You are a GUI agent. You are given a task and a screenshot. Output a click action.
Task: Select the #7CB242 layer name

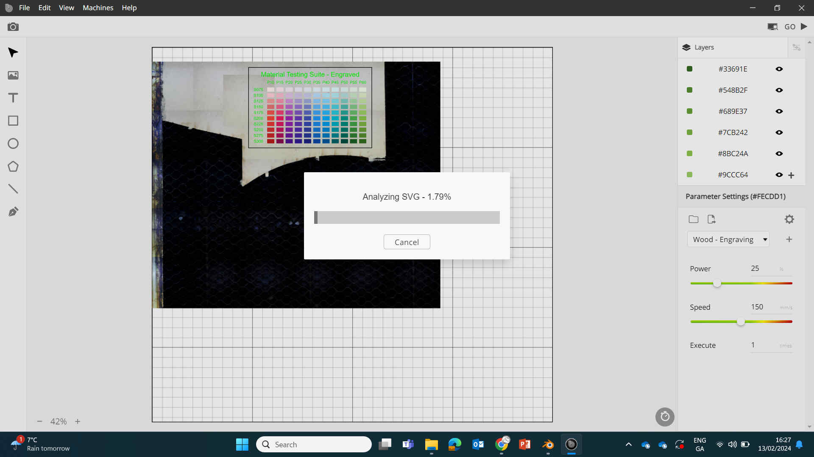click(x=733, y=132)
